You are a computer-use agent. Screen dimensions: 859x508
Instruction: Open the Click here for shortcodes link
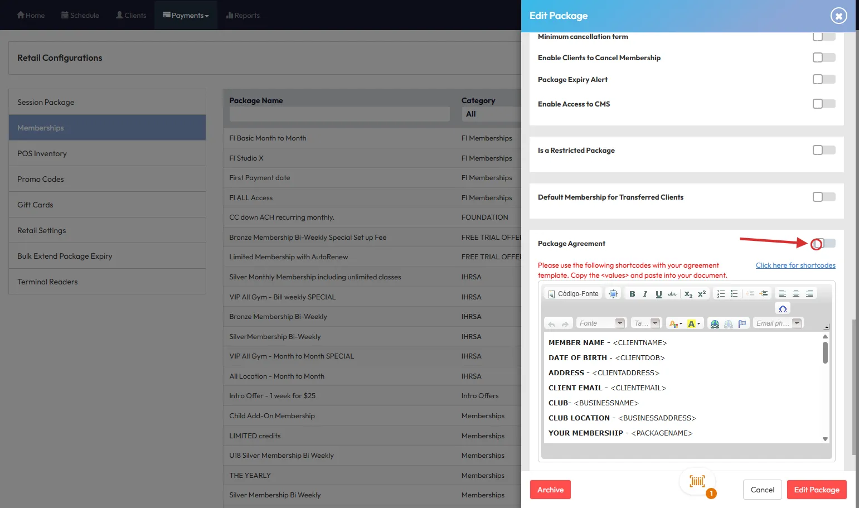point(795,265)
